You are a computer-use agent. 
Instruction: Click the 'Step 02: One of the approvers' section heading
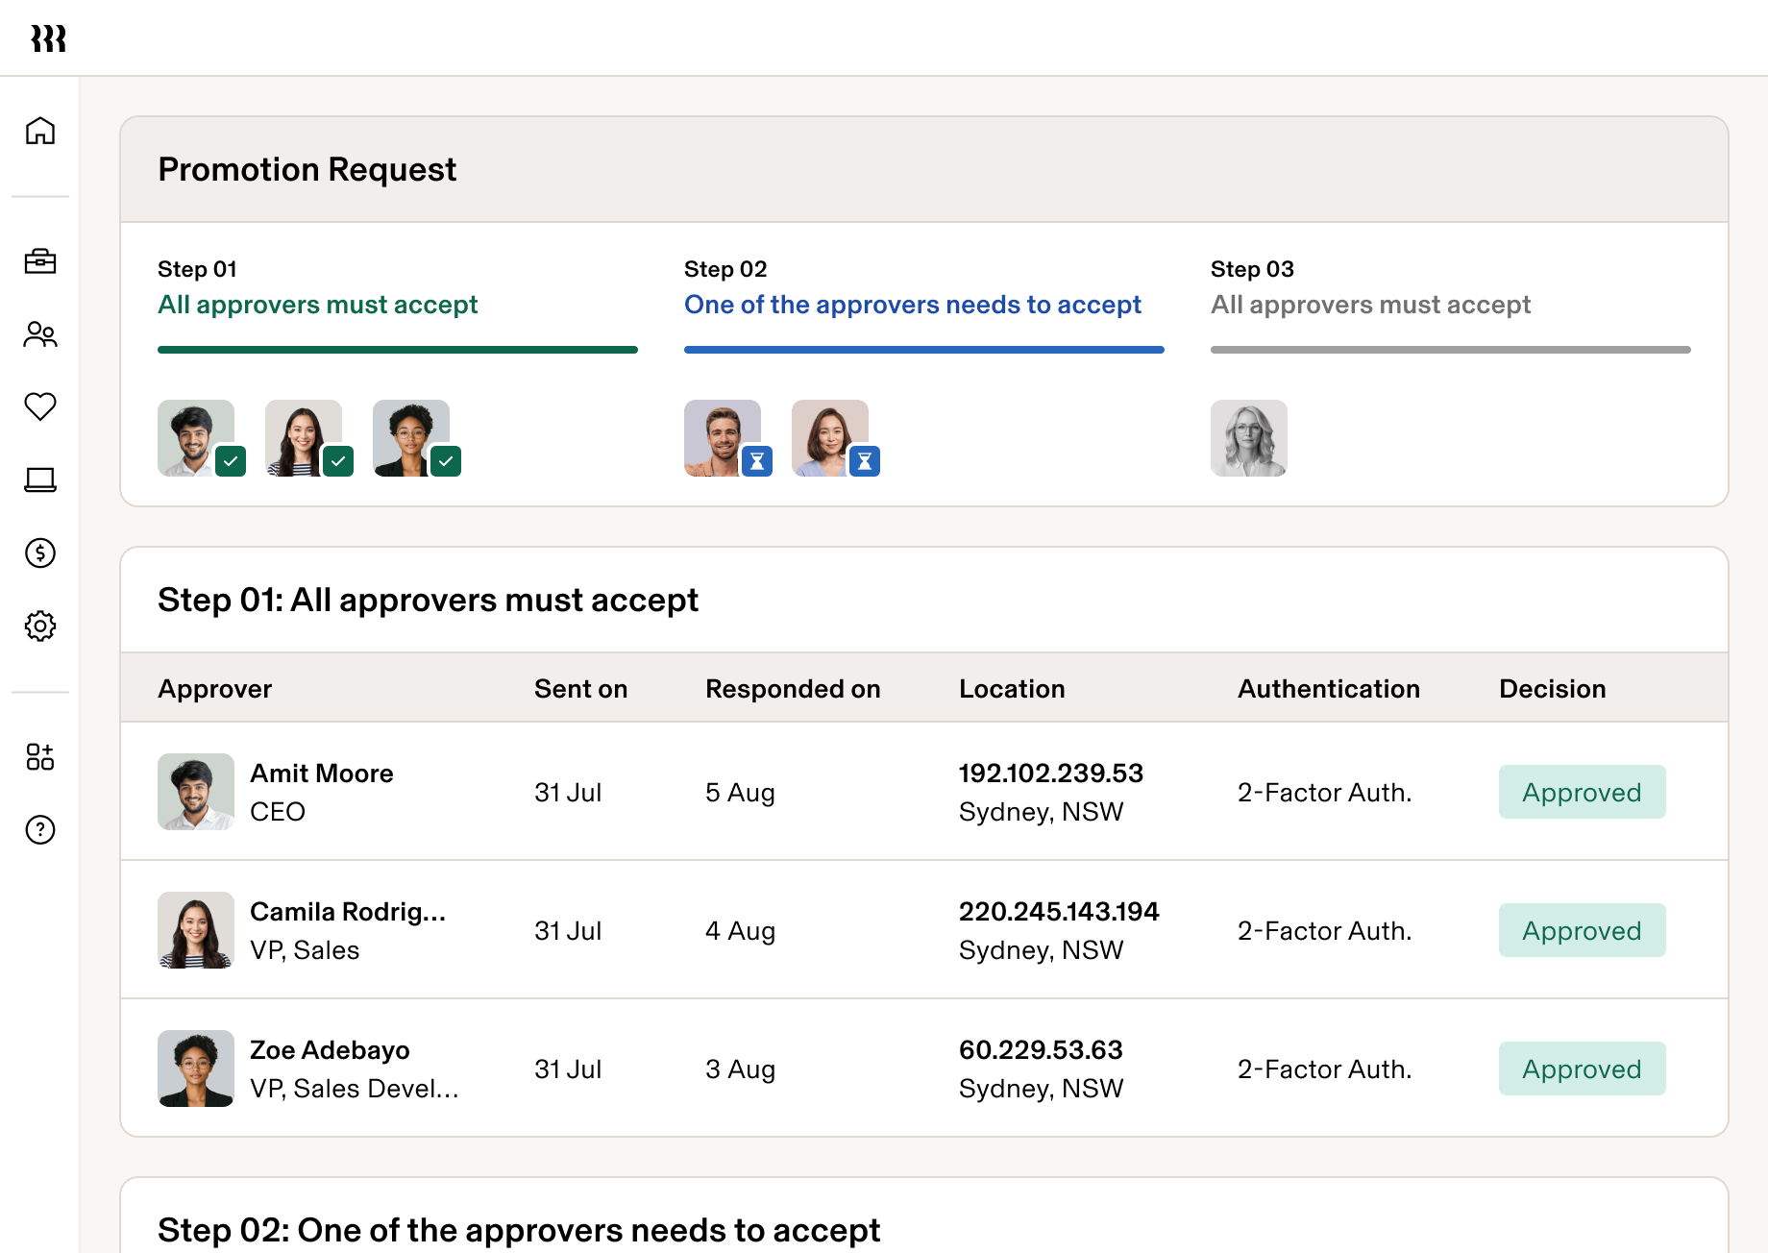point(519,1231)
